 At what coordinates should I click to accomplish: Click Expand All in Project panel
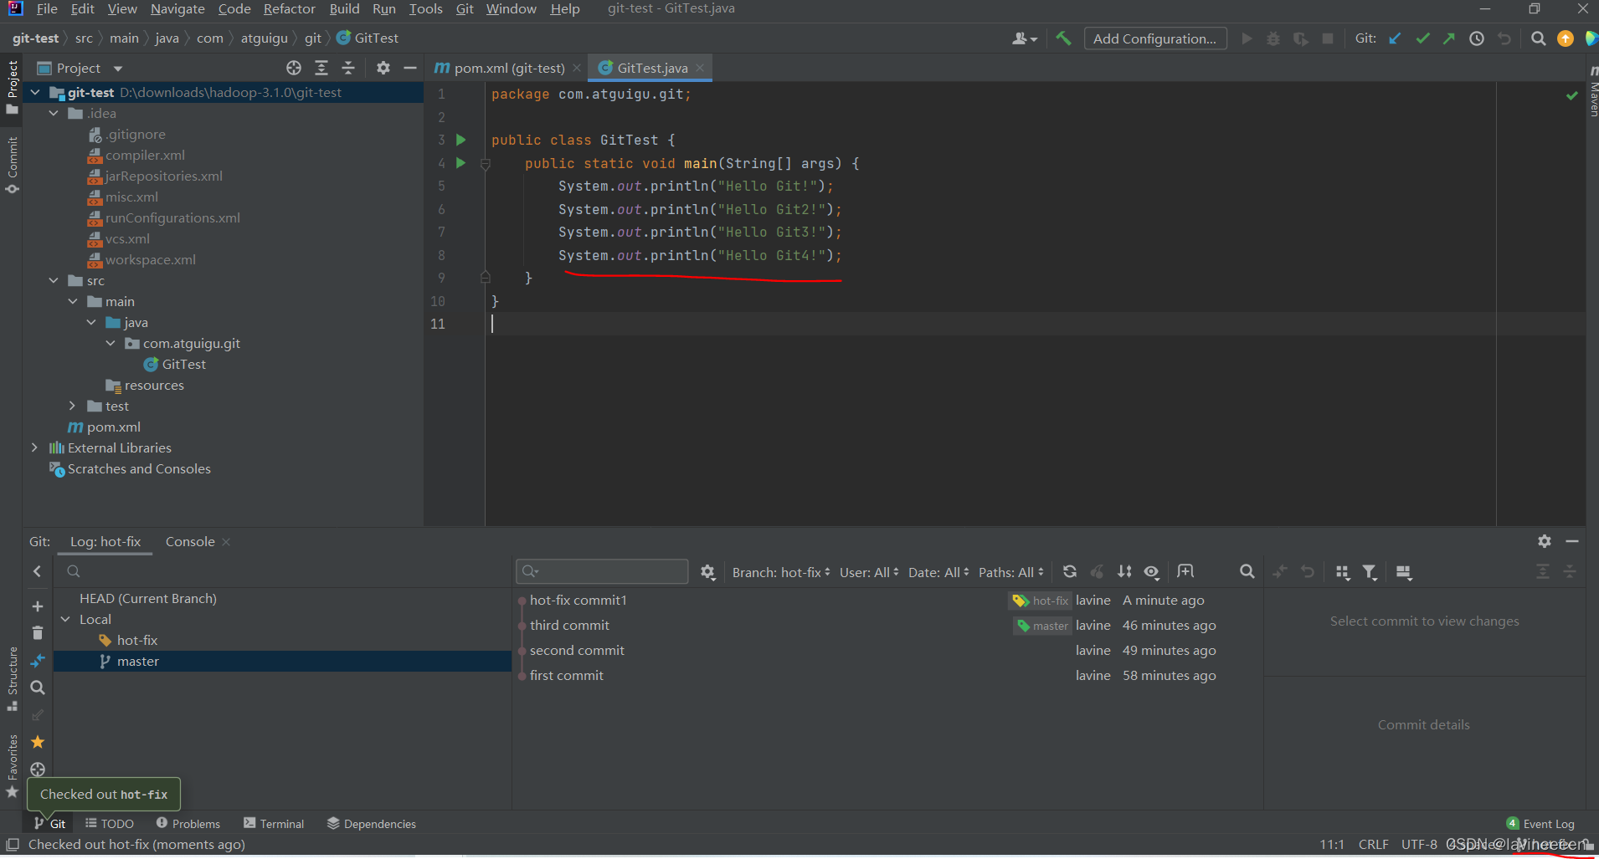(x=321, y=68)
